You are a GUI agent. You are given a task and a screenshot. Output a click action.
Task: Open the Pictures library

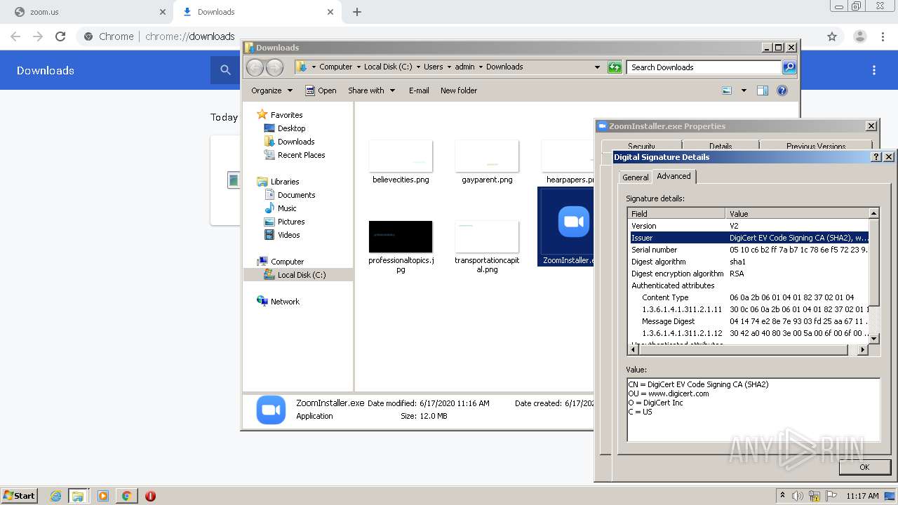coord(291,222)
